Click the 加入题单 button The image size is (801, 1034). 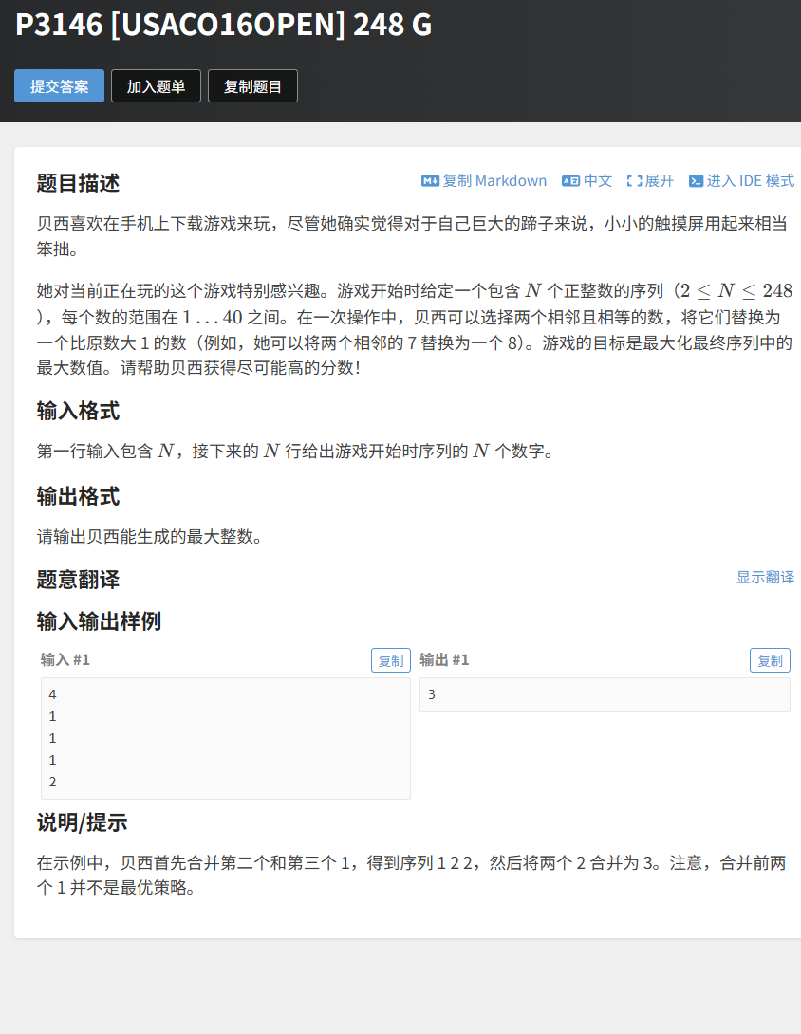coord(156,85)
